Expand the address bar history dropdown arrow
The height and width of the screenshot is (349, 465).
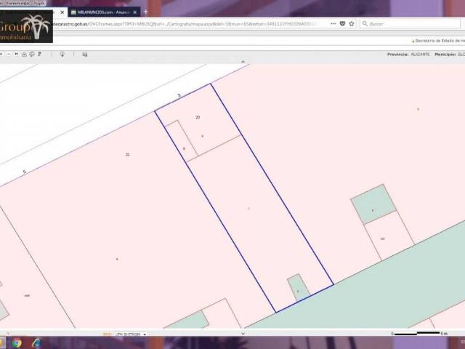(332, 23)
